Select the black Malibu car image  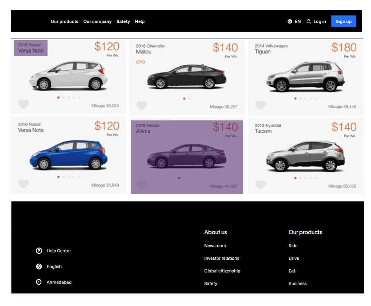pos(187,76)
